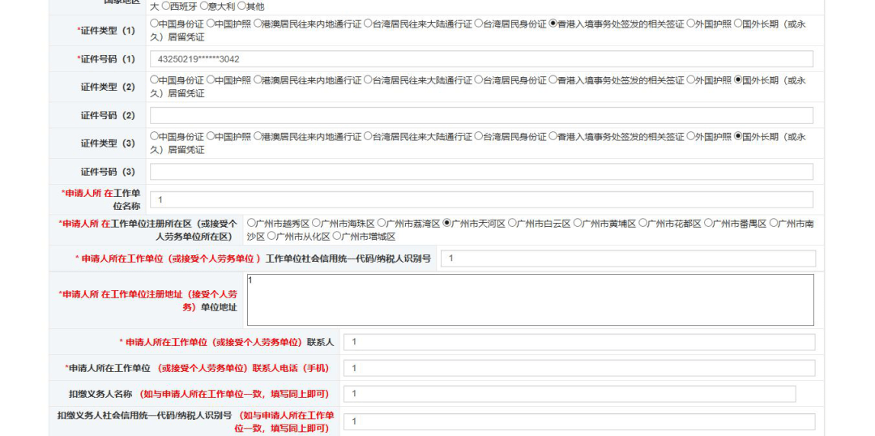Viewport: 875px width, 436px height.
Task: Select the 西班牙 country radio button
Action: pos(167,6)
